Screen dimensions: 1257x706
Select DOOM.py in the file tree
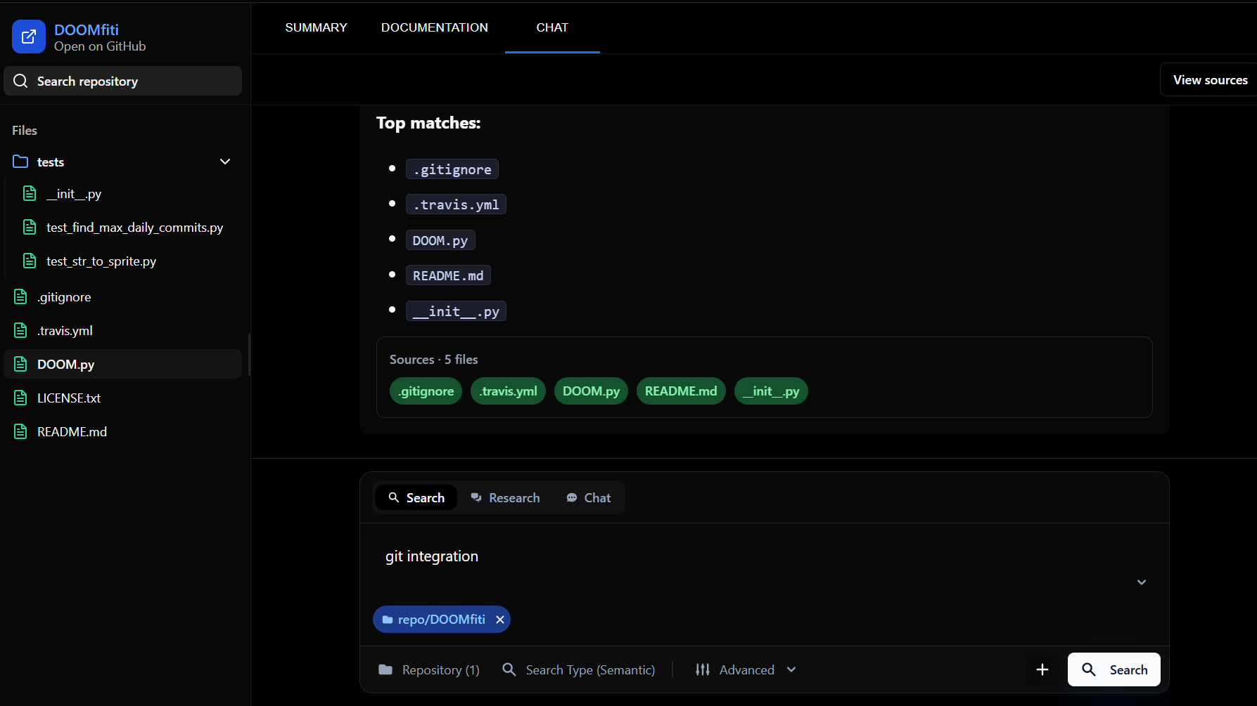(123, 364)
